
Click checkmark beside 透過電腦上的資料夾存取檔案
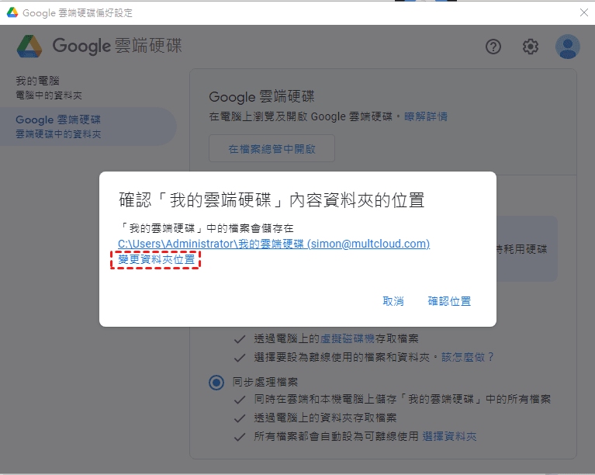click(240, 418)
